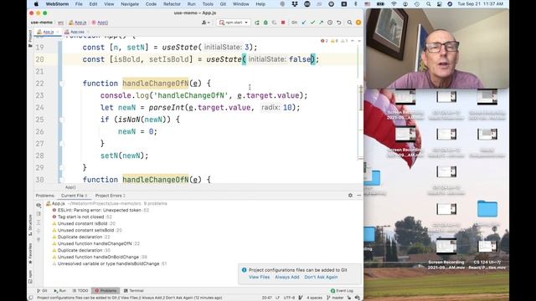
Task: Click the orange IDE updates icon
Action: pos(358,23)
